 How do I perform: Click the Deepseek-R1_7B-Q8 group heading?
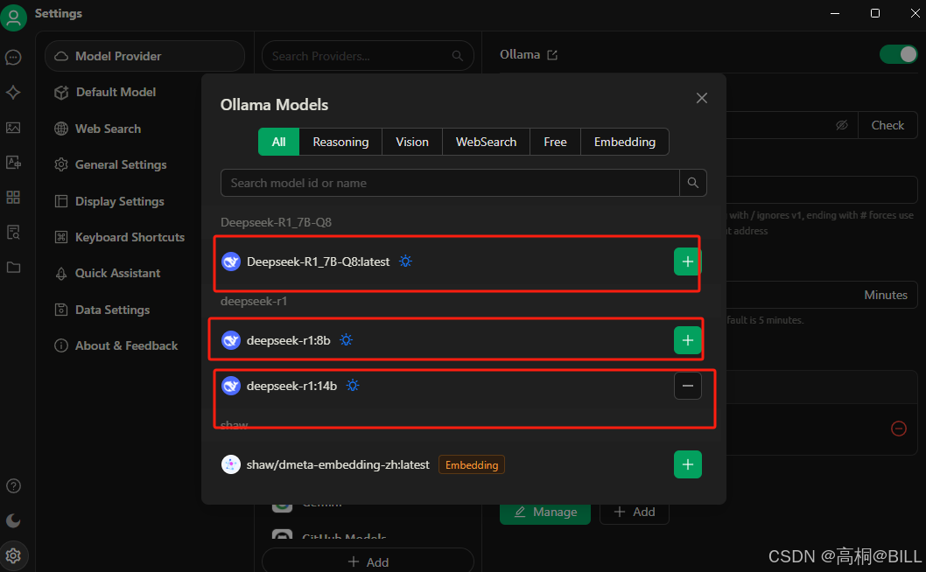point(276,222)
